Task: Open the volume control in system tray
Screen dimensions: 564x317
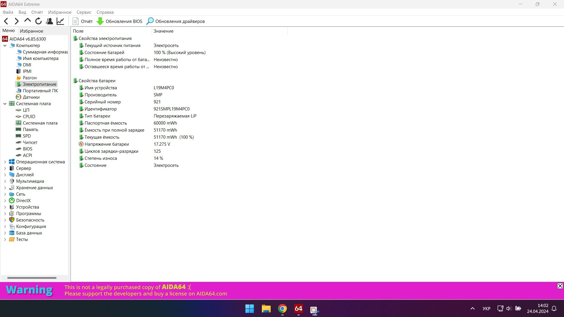Action: pos(509,308)
